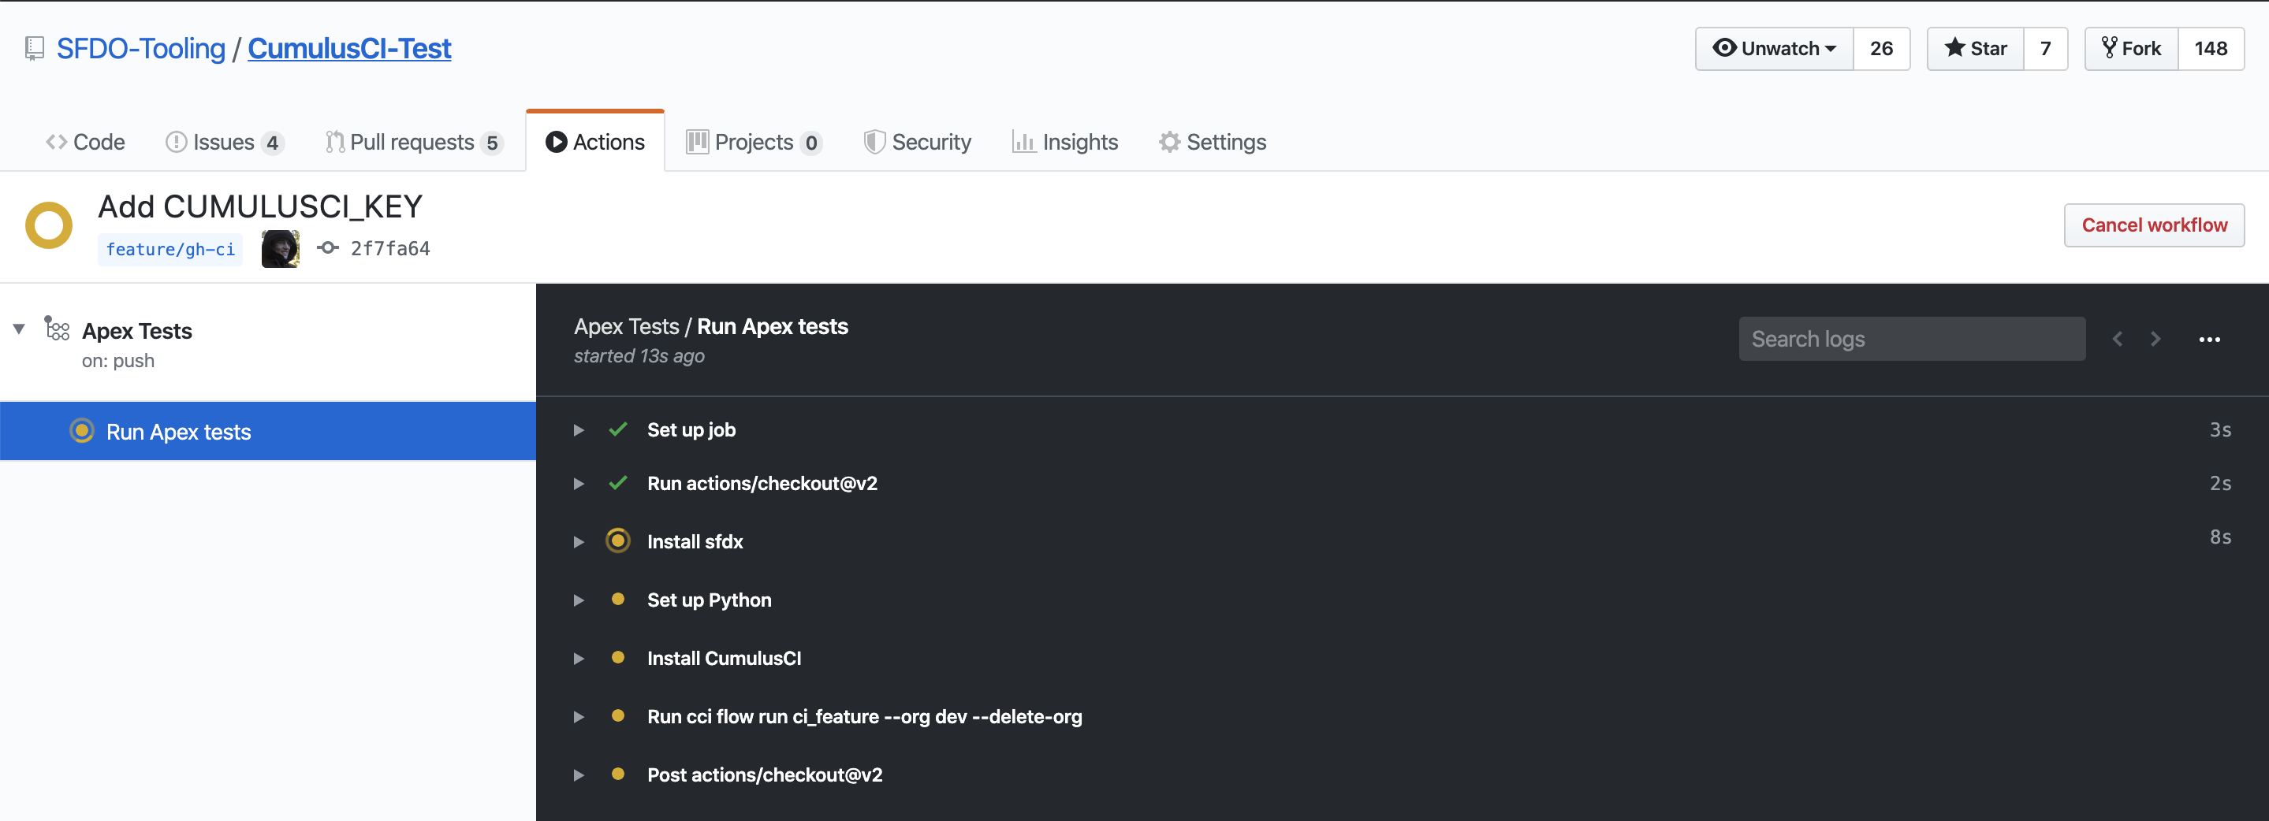Click the committer avatar thumbnail
Image resolution: width=2269 pixels, height=821 pixels.
279,248
